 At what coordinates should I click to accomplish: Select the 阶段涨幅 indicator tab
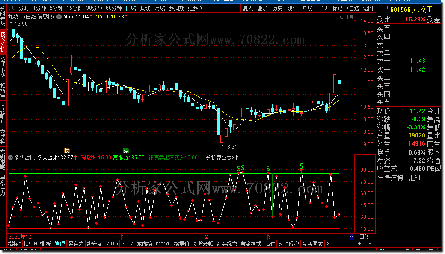click(x=203, y=243)
